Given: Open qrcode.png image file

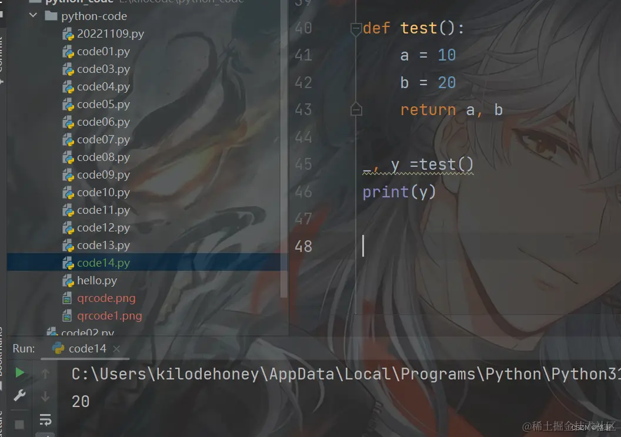Looking at the screenshot, I should click(x=106, y=298).
